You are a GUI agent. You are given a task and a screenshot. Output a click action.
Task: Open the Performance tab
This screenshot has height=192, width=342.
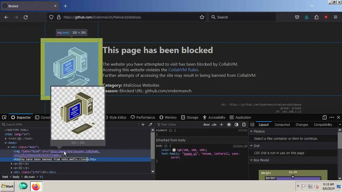143,117
